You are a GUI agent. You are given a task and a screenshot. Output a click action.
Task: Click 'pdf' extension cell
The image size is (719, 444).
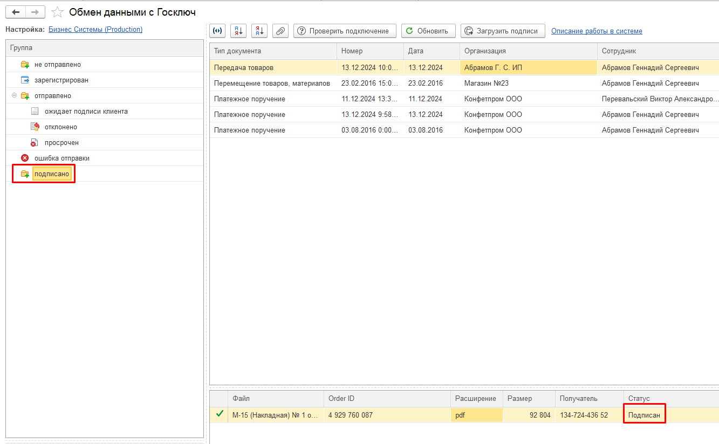tap(477, 415)
